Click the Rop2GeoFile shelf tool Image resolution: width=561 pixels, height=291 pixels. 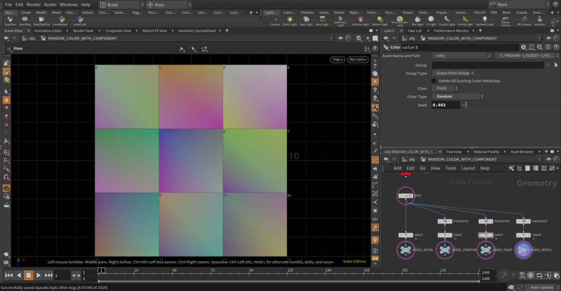point(42,21)
